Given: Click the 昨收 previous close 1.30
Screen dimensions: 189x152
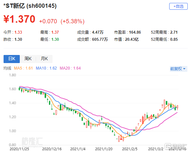Looking at the screenshot, I should click(x=18, y=39).
